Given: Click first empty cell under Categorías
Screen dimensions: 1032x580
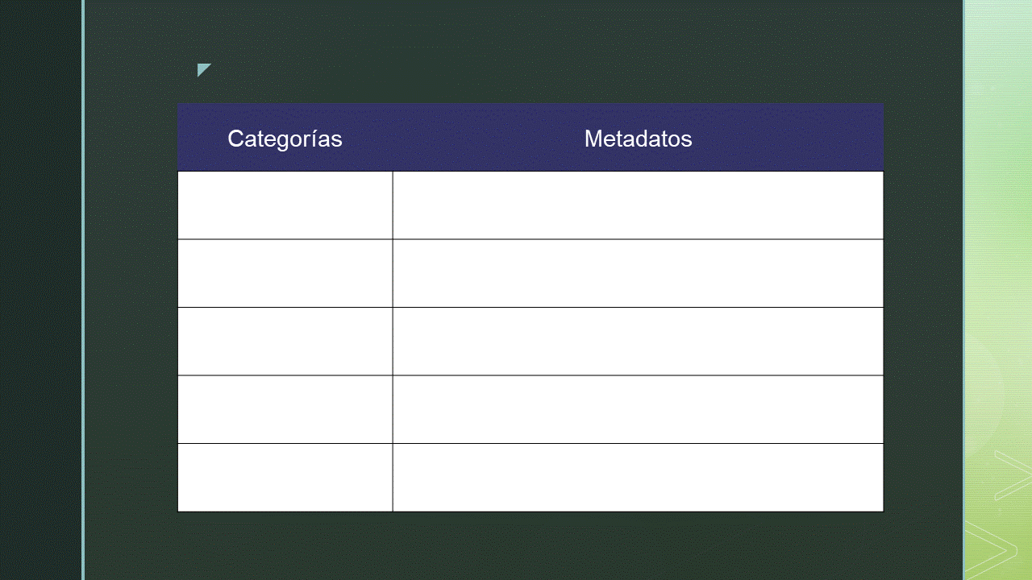Looking at the screenshot, I should (285, 205).
